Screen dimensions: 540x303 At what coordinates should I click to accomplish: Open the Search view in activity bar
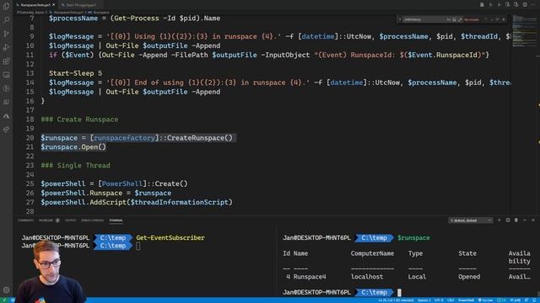tap(6, 20)
